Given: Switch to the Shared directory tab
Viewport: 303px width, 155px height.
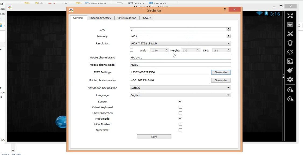Looking at the screenshot, I should click(100, 18).
